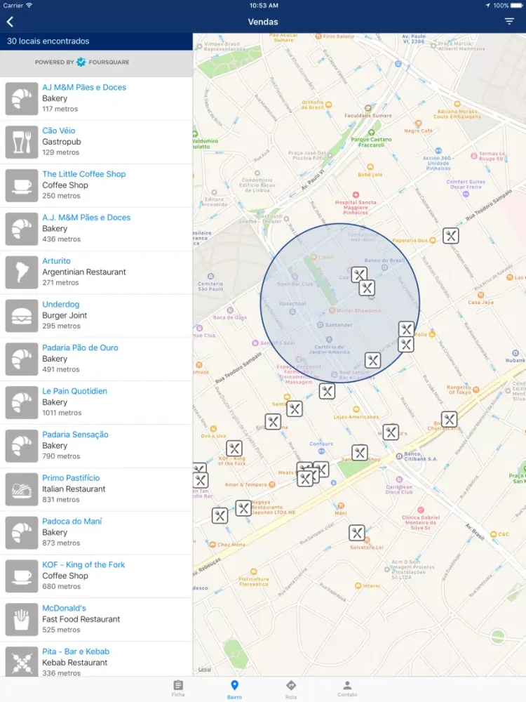The height and width of the screenshot is (702, 526).
Task: Click 'Kebab Restaurant' category text
Action: point(75,663)
